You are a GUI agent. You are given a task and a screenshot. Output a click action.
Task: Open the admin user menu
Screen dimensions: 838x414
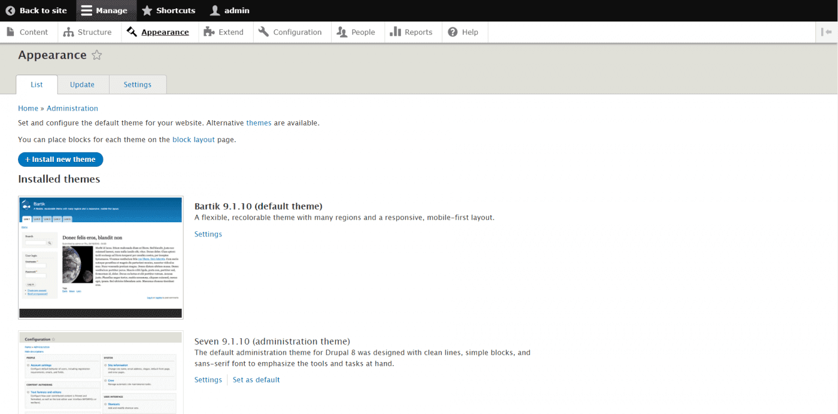click(x=230, y=11)
